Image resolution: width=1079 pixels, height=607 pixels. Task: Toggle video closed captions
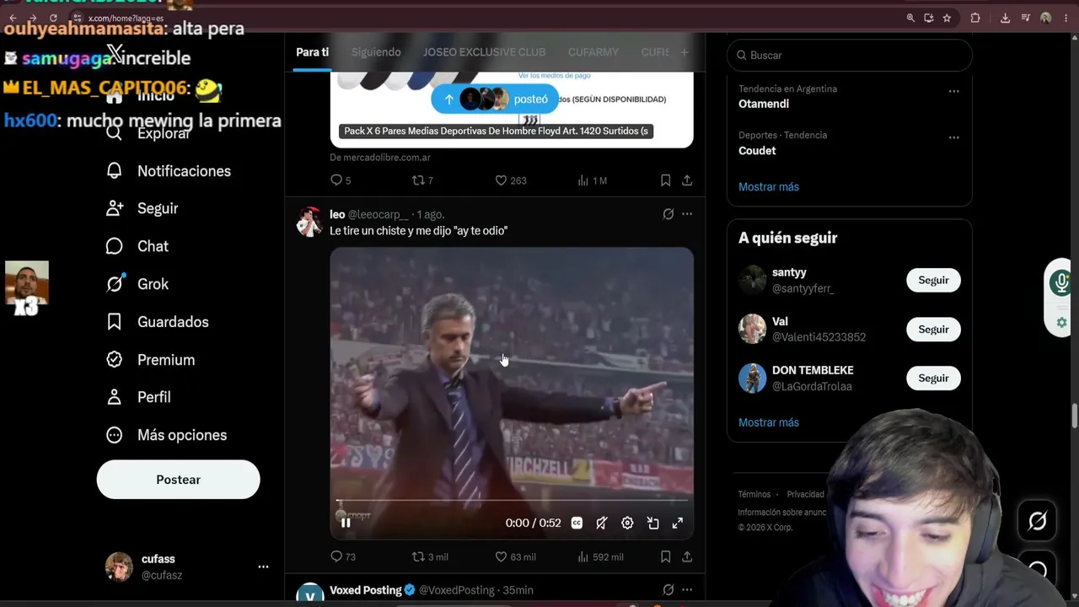coord(577,523)
